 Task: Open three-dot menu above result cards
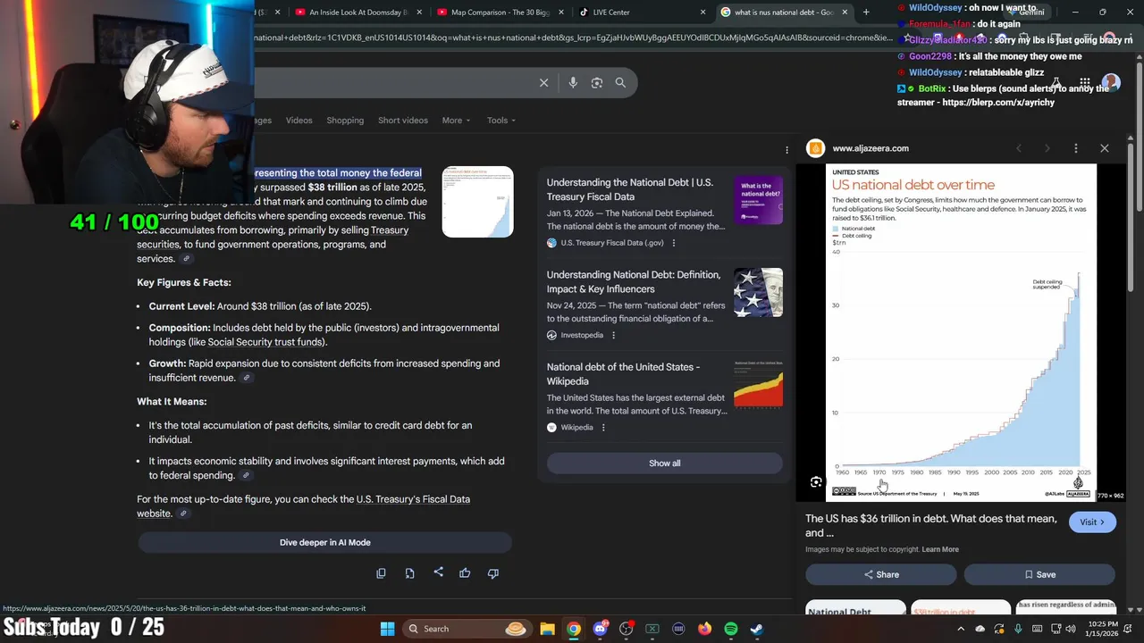(786, 150)
